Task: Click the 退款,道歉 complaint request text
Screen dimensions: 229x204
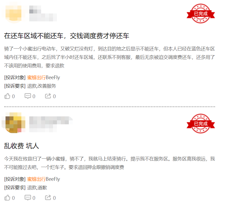Action: click(x=37, y=188)
